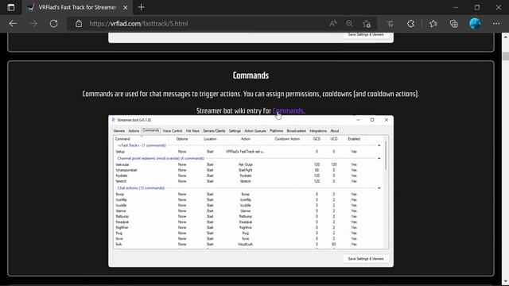Click the Action Queues tab in screenshot
Viewport: 509px width, 286px height.
(x=255, y=130)
